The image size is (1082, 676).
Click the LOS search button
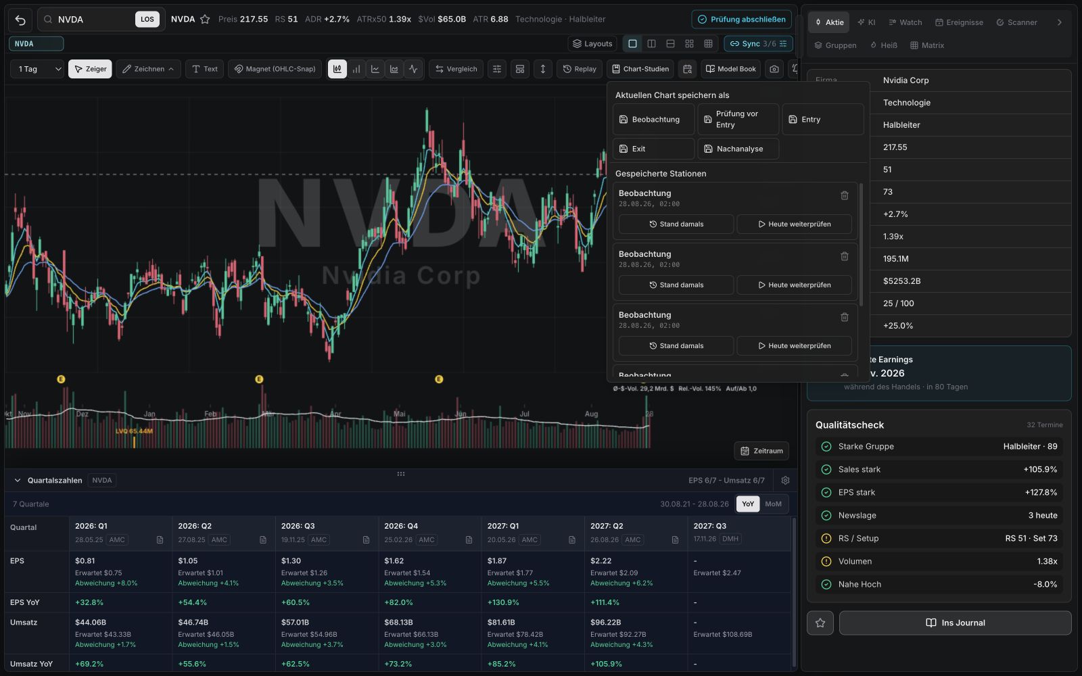tap(147, 20)
